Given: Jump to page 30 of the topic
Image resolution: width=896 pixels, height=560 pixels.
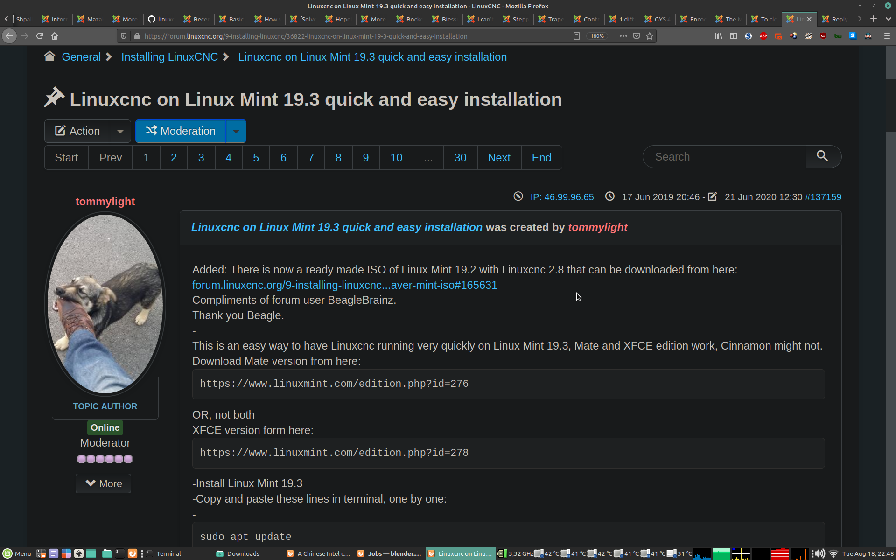Looking at the screenshot, I should tap(460, 158).
